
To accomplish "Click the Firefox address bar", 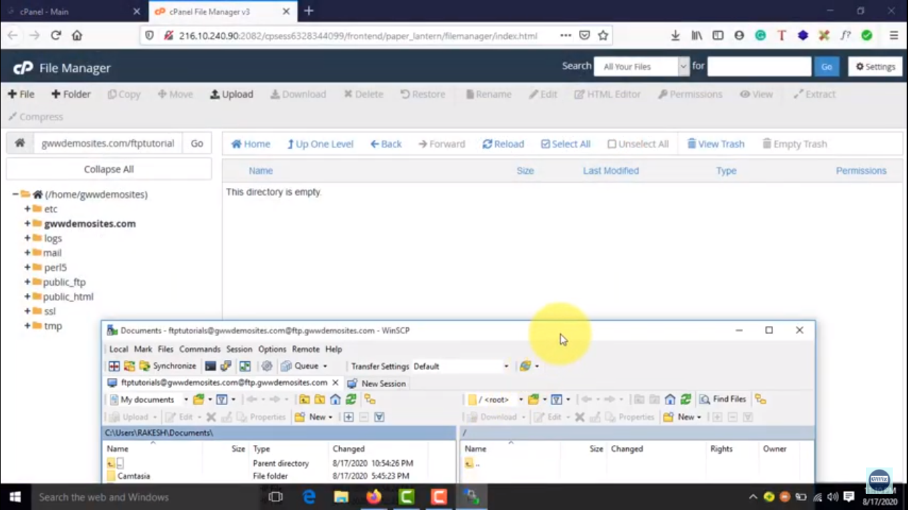I will click(x=359, y=36).
